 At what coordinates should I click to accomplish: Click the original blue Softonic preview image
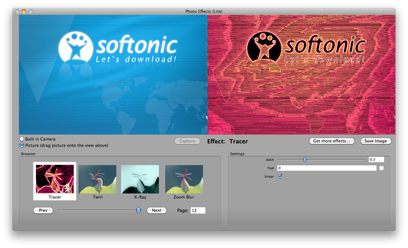[x=113, y=74]
